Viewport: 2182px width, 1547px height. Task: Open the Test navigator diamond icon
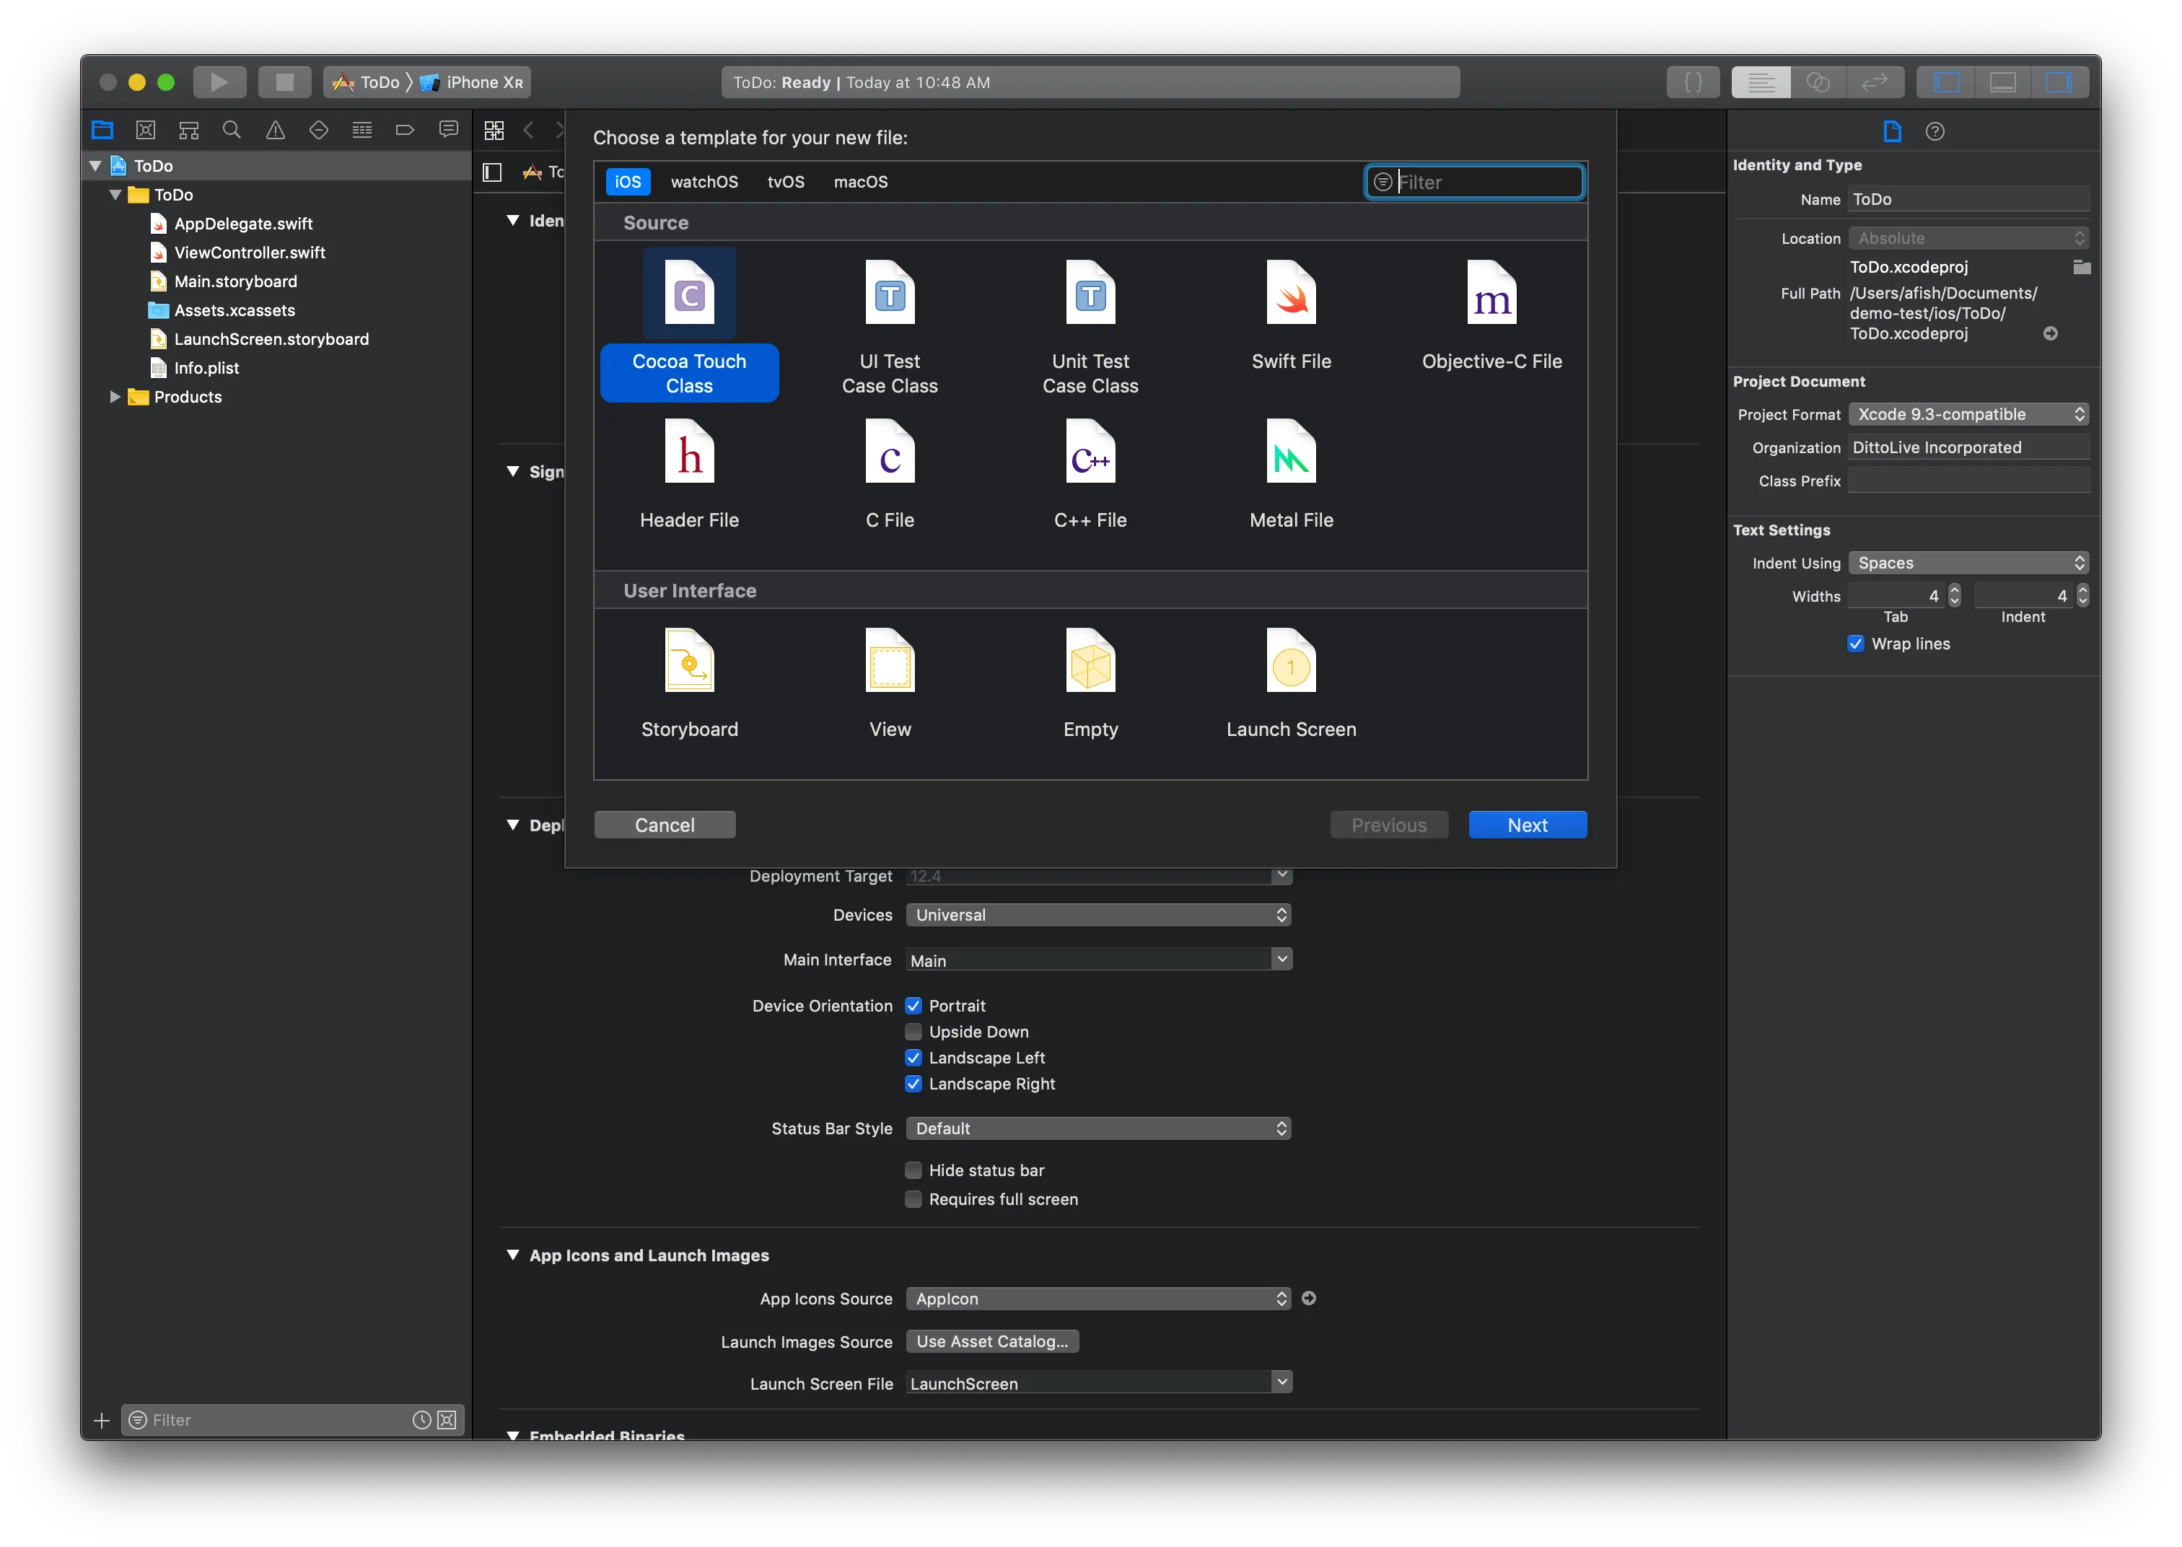coord(319,130)
